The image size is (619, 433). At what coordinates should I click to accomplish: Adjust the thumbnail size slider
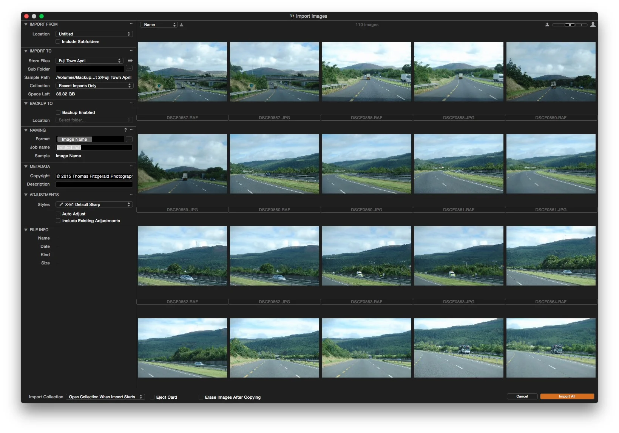tap(570, 25)
